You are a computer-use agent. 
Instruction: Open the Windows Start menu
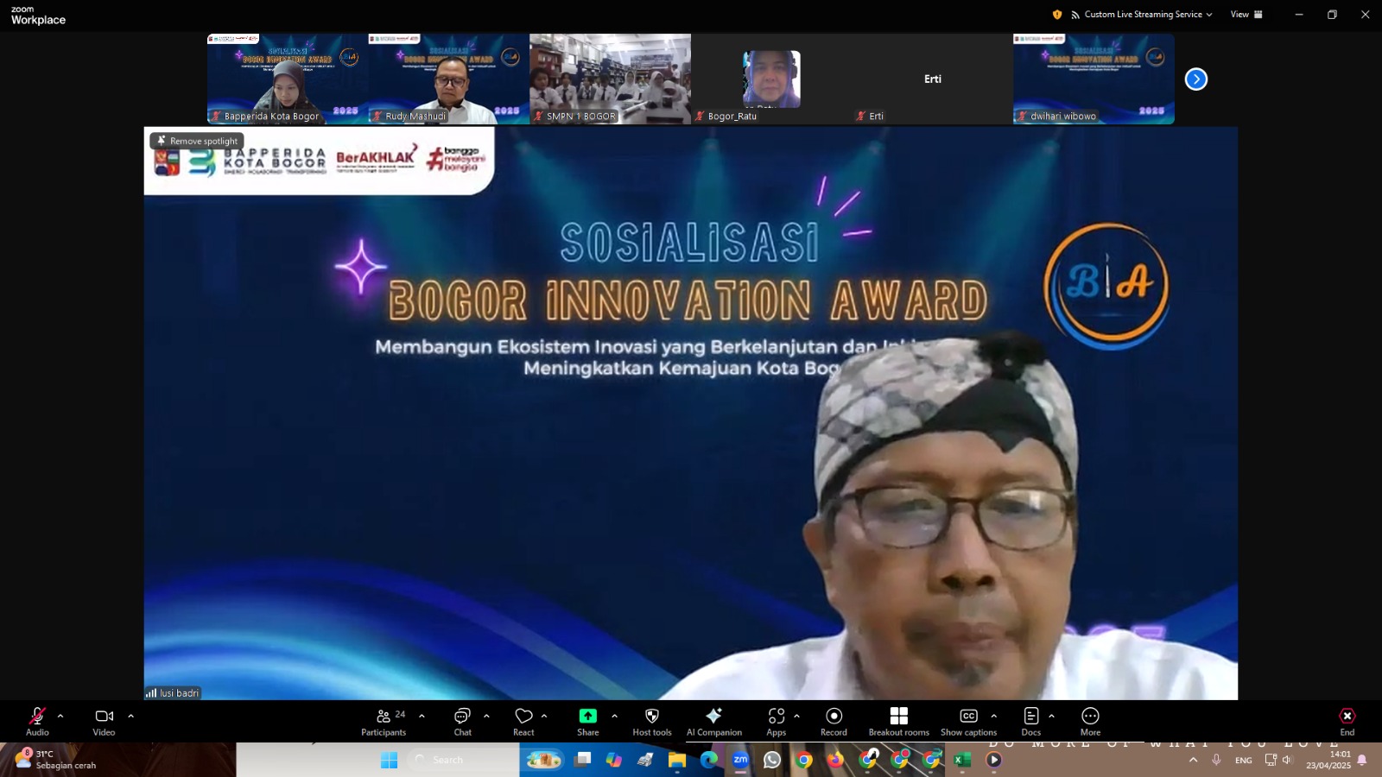pyautogui.click(x=390, y=760)
